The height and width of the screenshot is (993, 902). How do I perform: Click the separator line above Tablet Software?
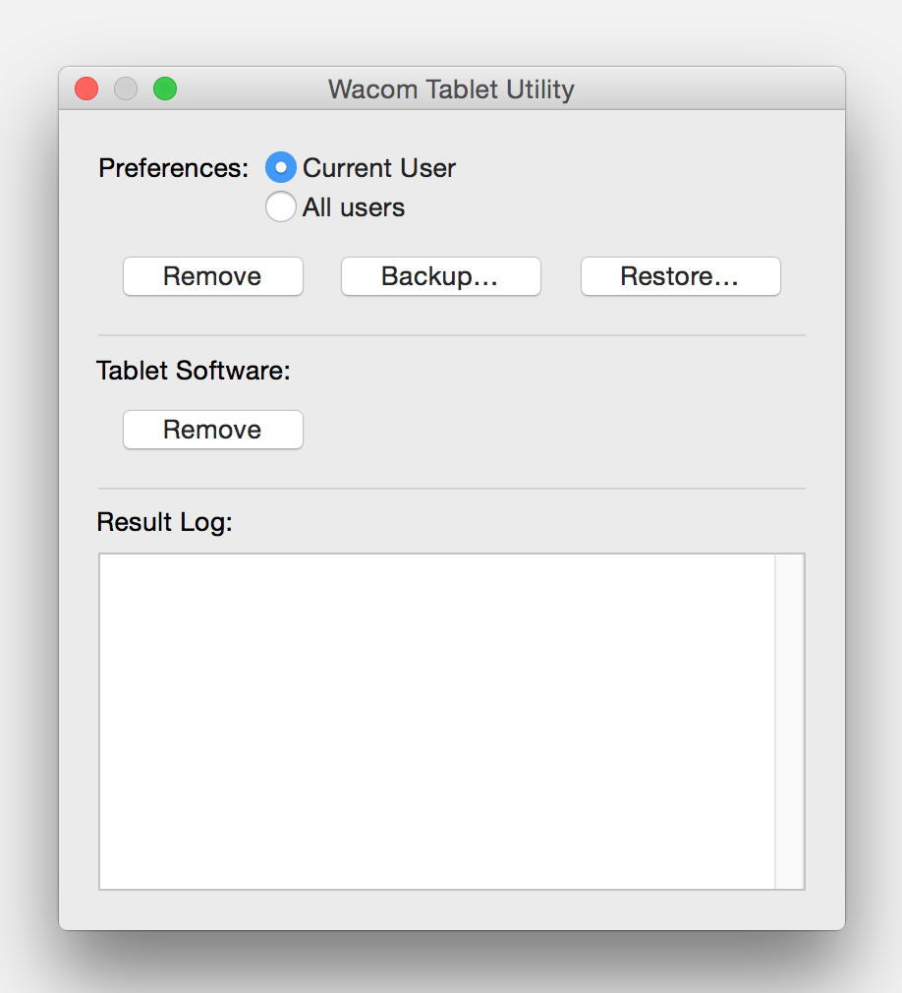pyautogui.click(x=451, y=335)
